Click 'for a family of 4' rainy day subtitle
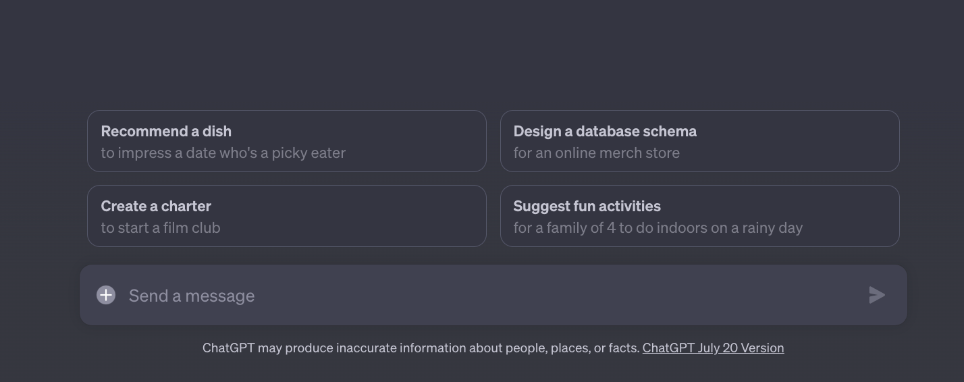The width and height of the screenshot is (964, 382). point(658,228)
